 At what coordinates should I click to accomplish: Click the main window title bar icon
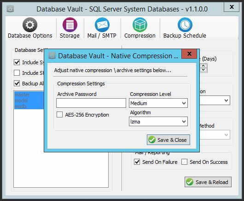pyautogui.click(x=10, y=9)
